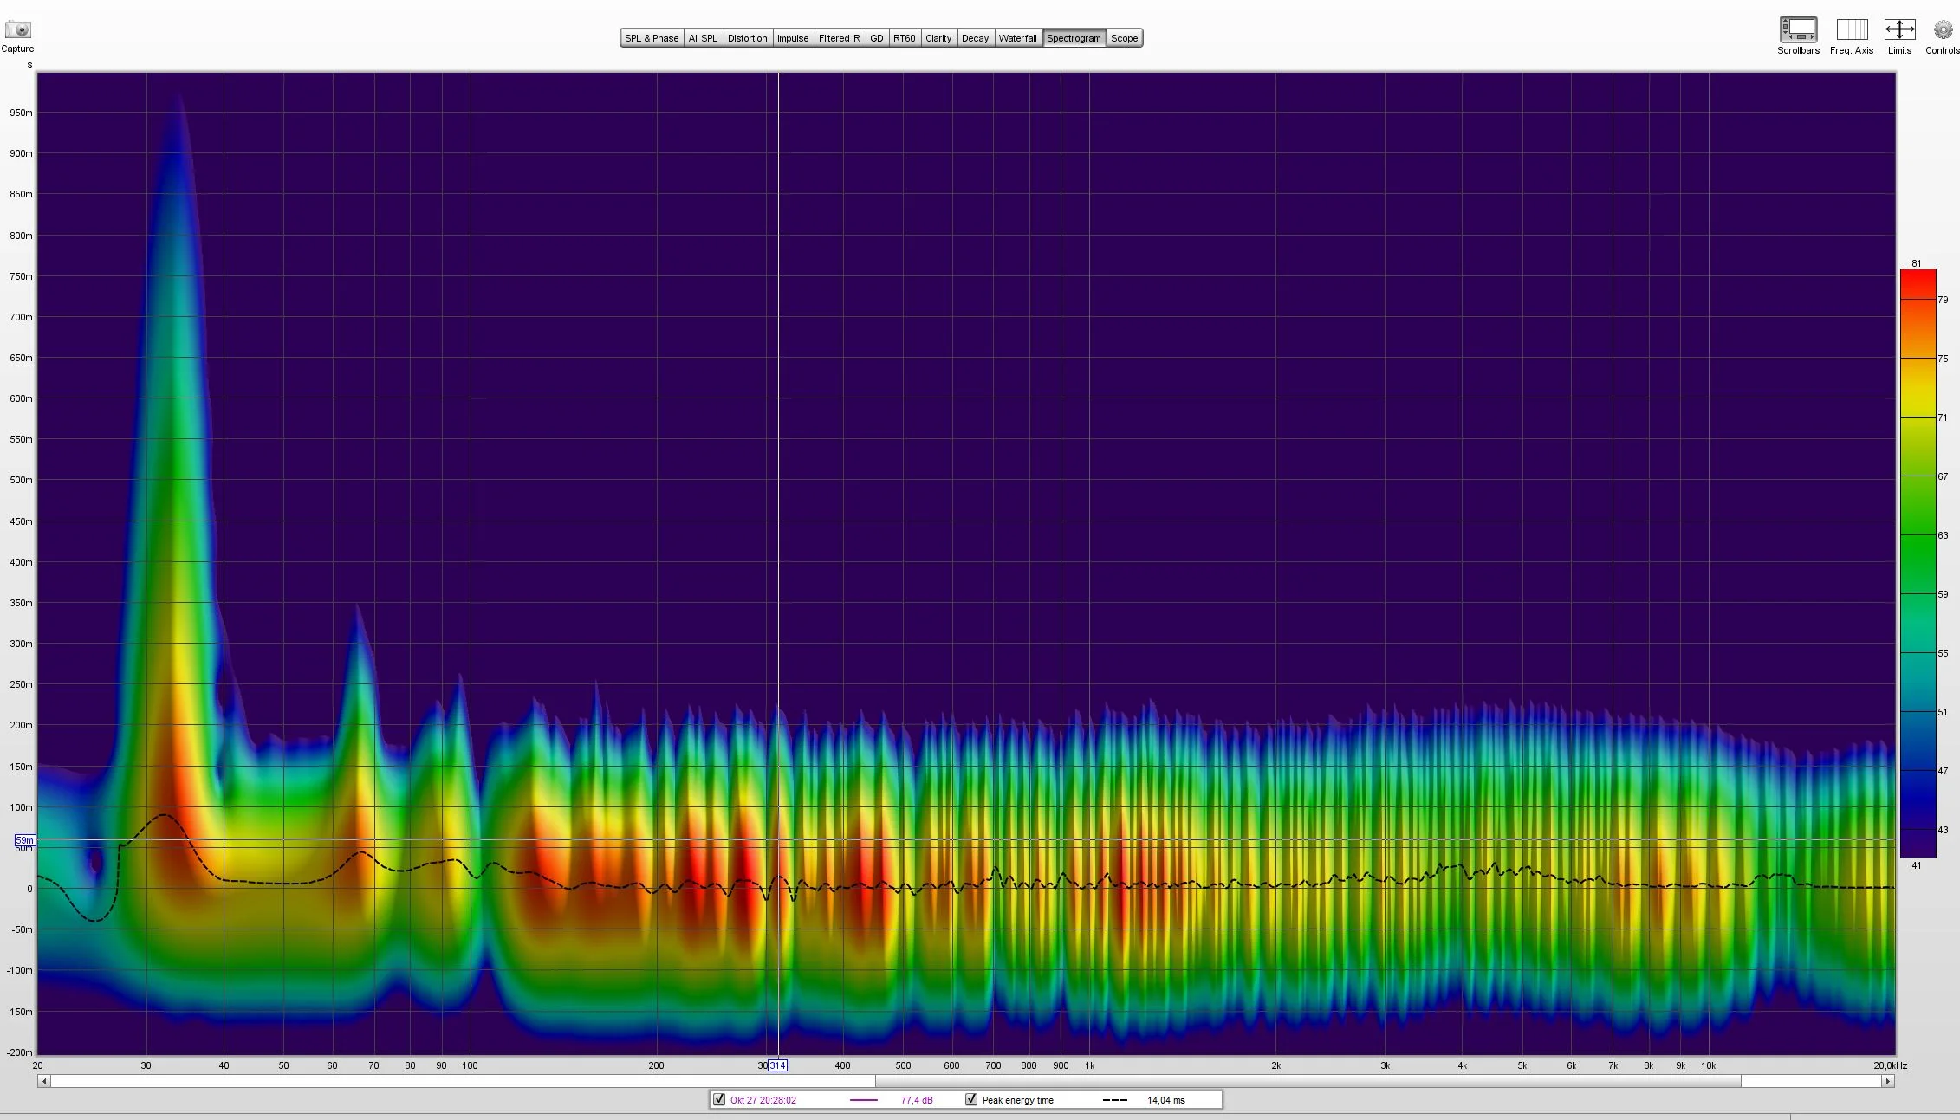Click the purple trace line sample in legend

pyautogui.click(x=864, y=1100)
